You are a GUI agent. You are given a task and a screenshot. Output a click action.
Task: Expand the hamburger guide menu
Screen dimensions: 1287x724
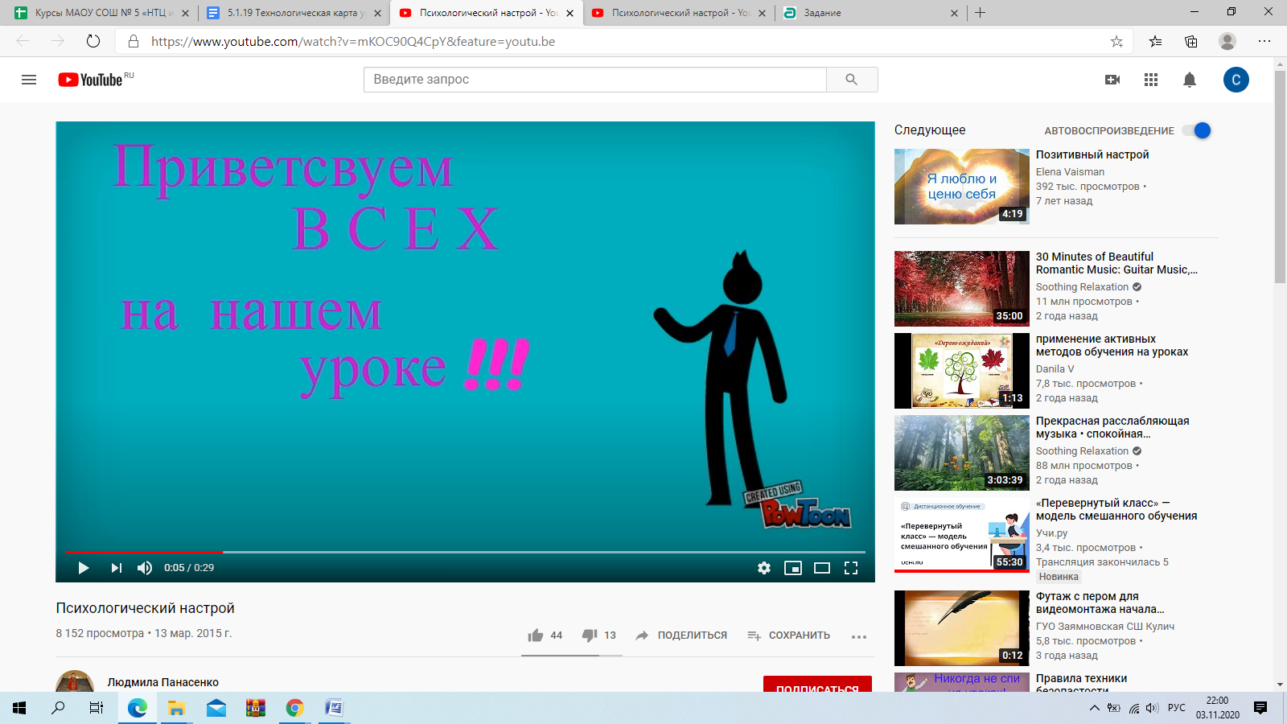click(29, 80)
